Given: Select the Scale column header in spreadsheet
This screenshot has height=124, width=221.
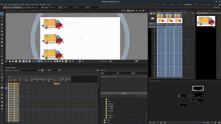Looking at the screenshot, I should (57, 80).
